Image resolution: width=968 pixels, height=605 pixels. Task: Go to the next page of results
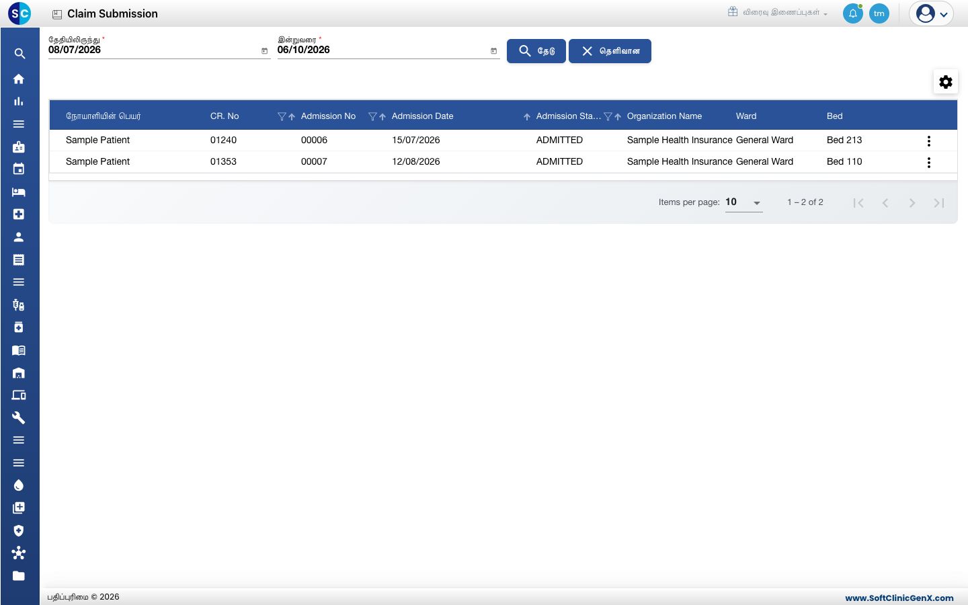pyautogui.click(x=912, y=203)
